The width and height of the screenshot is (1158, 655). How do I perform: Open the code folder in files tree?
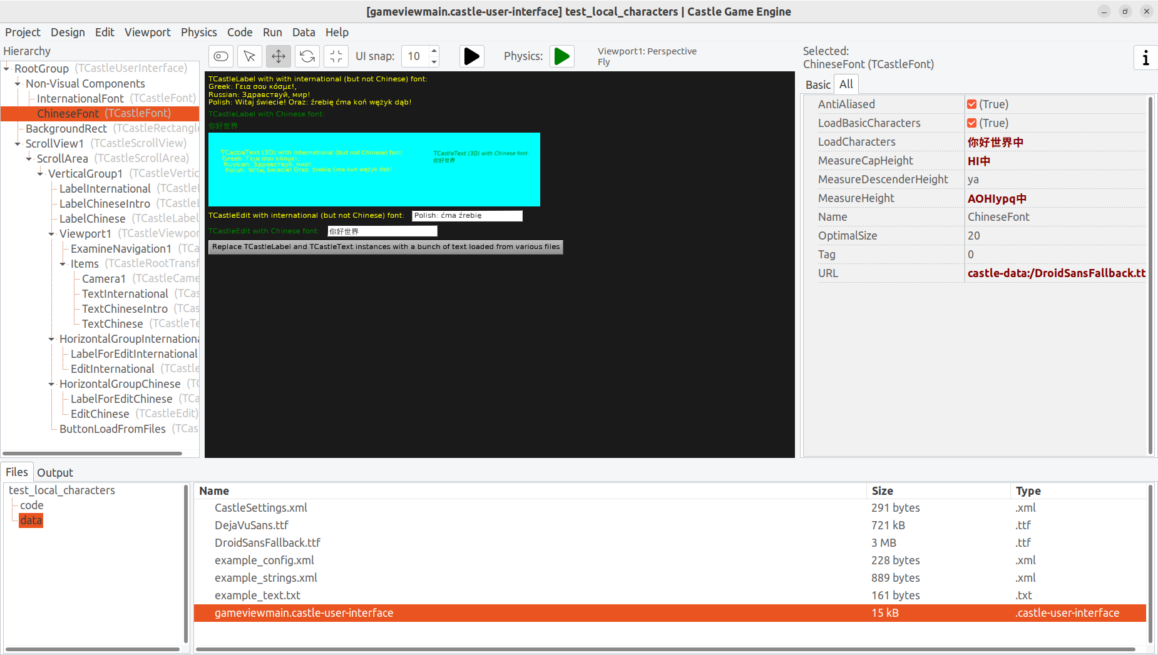pos(32,505)
